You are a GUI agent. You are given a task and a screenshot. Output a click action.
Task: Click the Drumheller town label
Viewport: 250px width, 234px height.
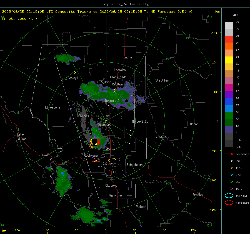pos(163,137)
